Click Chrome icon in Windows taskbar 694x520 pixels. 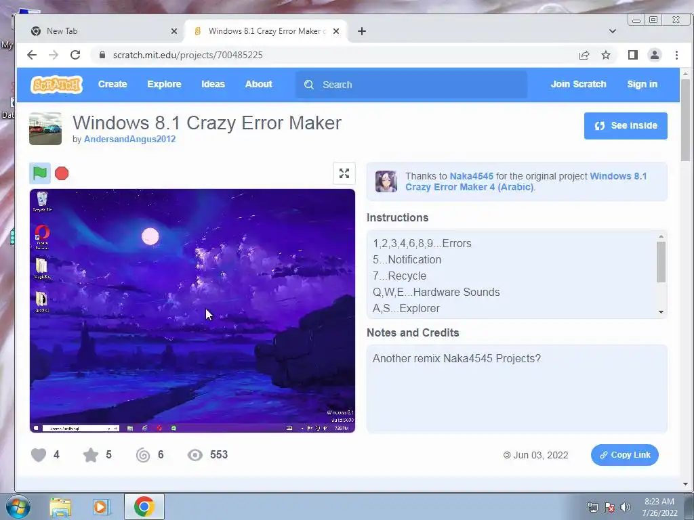(144, 506)
